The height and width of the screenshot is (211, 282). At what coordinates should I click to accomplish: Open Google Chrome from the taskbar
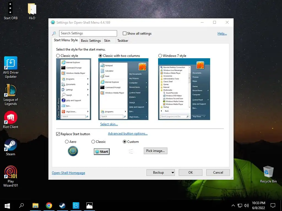[x=49, y=206]
